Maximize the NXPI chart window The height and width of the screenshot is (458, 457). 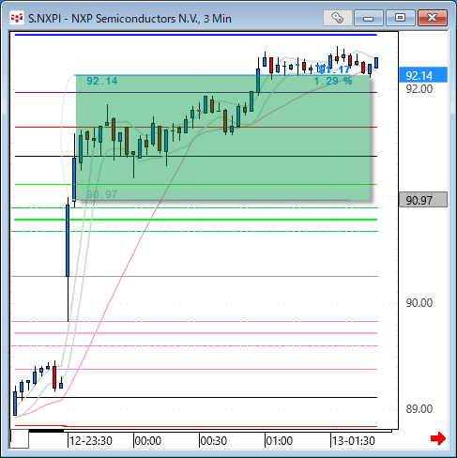click(x=400, y=18)
